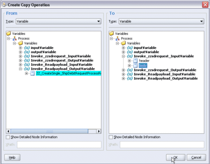Expand Invoke_Readpayload_OutputVariable in To tree
Image resolution: width=210 pixels, height=164 pixels.
(x=124, y=78)
